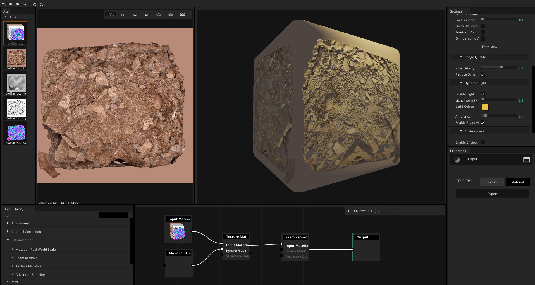Disable the Enable Light checkbox
Image resolution: width=535 pixels, height=285 pixels.
tap(483, 94)
